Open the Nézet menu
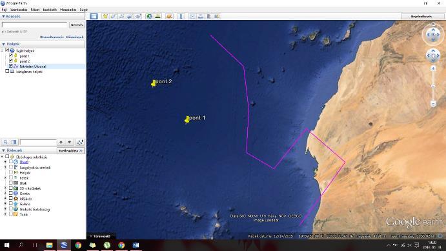 coord(35,10)
